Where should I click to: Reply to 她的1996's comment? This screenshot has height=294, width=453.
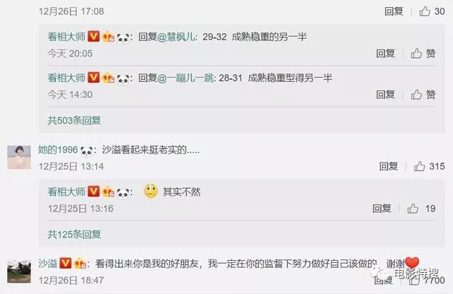pyautogui.click(x=389, y=166)
